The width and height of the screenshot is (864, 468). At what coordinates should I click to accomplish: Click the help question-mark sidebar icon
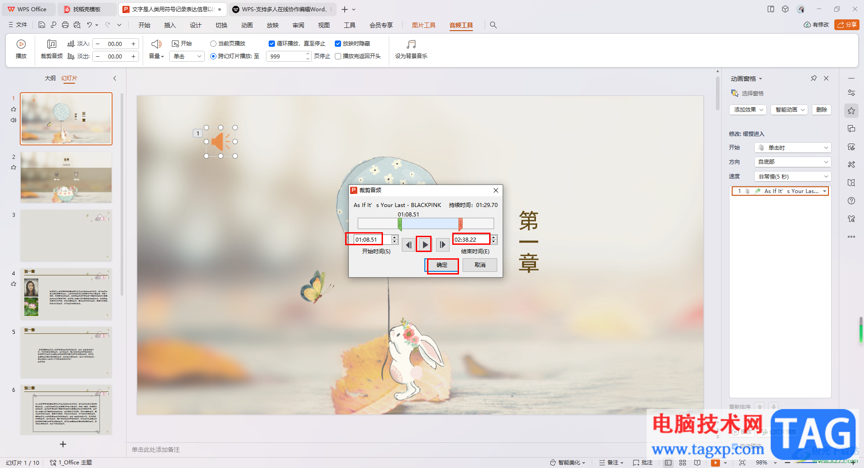851,201
